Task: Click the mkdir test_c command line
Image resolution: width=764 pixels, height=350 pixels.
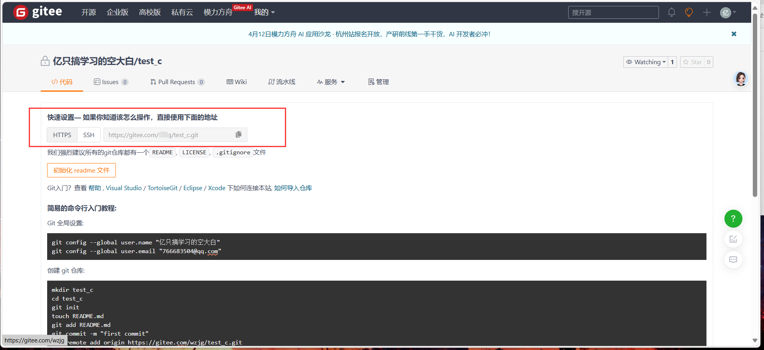Action: coord(72,290)
